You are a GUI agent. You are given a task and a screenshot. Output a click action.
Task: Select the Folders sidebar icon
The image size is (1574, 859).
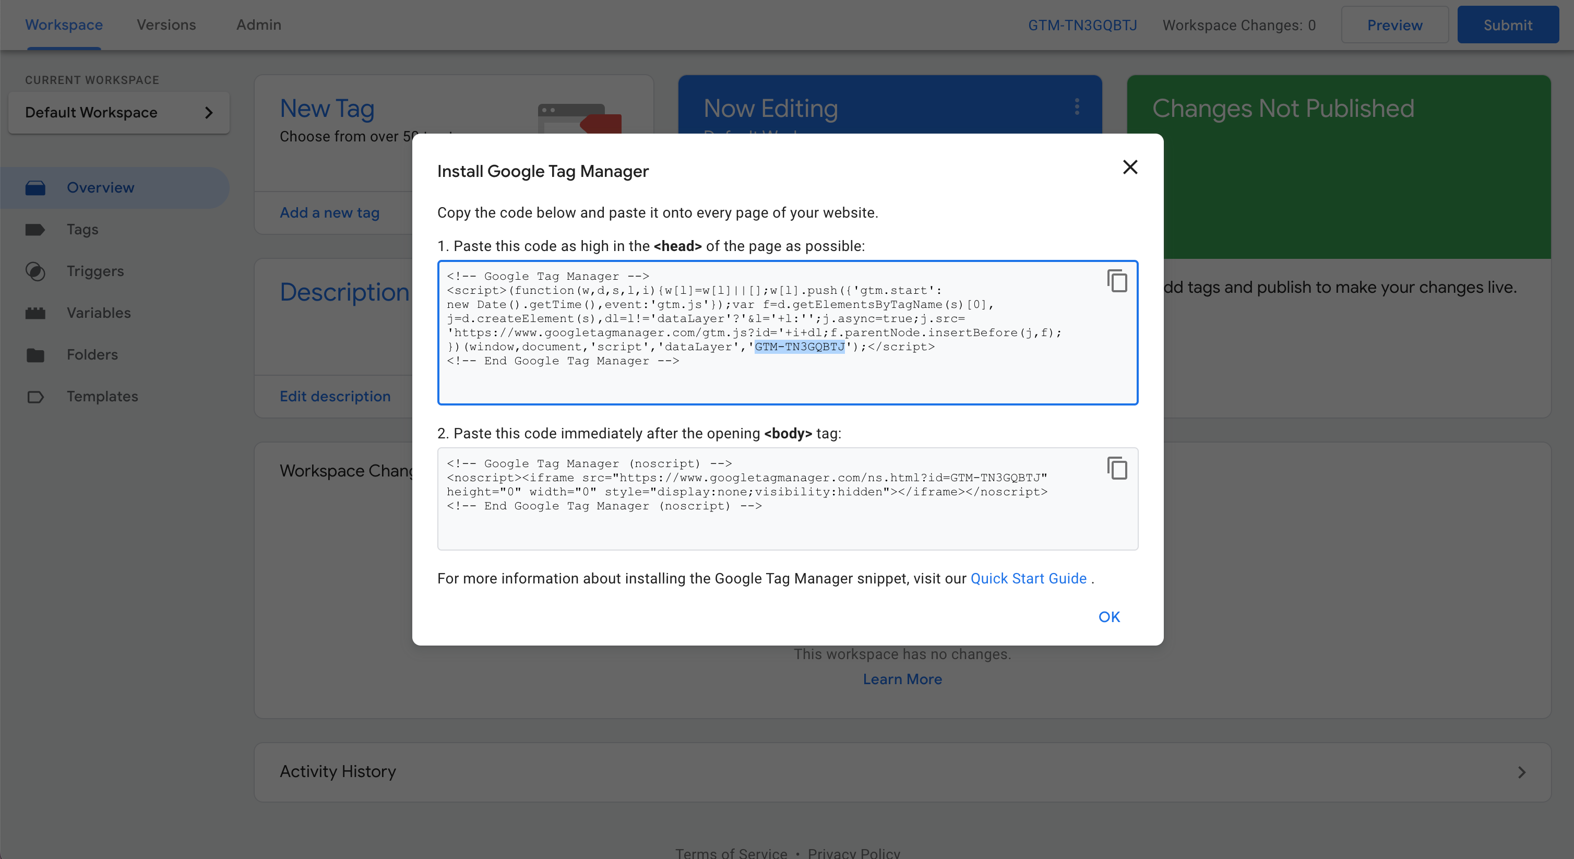tap(35, 355)
